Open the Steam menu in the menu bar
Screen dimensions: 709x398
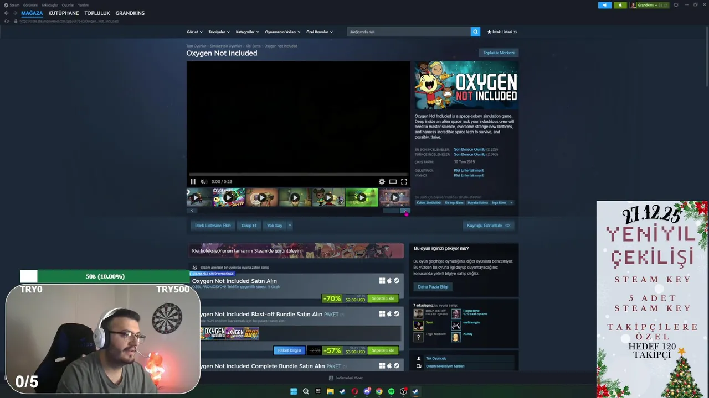click(x=12, y=5)
